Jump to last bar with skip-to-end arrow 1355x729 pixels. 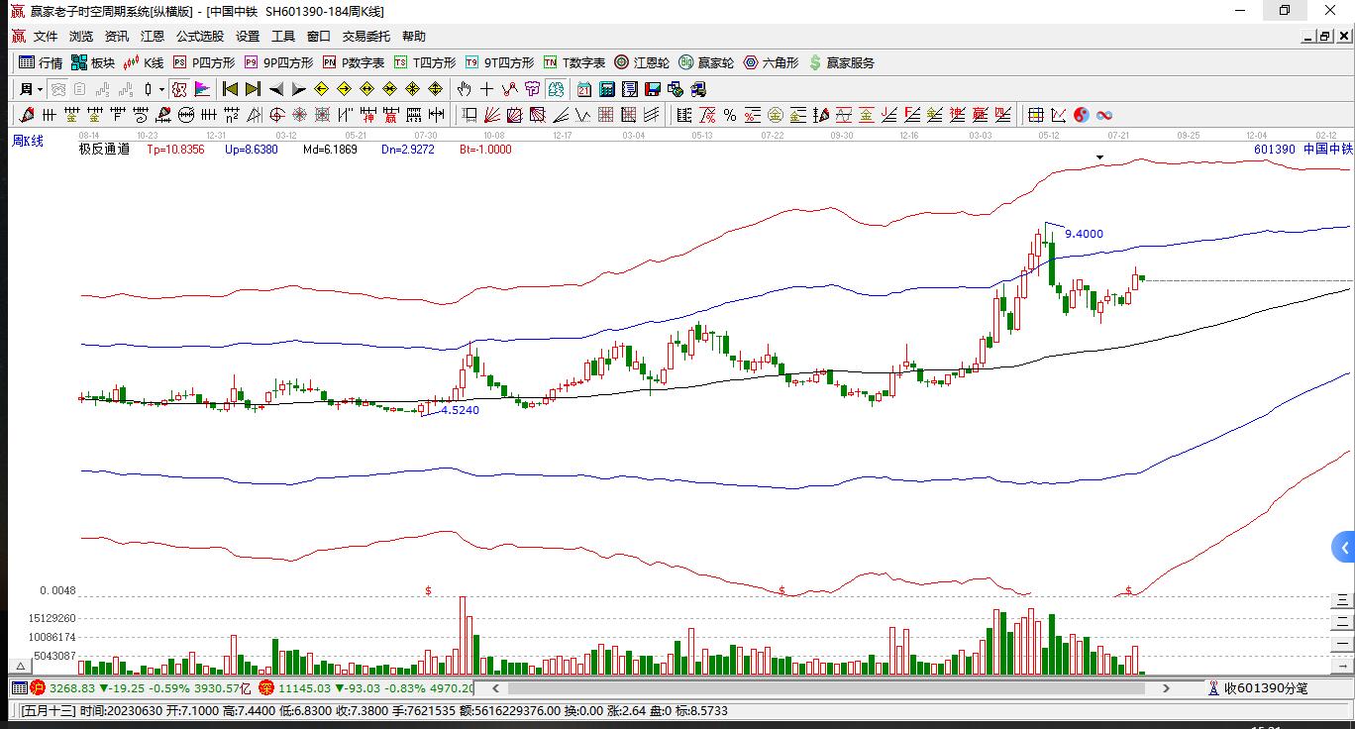(x=253, y=89)
